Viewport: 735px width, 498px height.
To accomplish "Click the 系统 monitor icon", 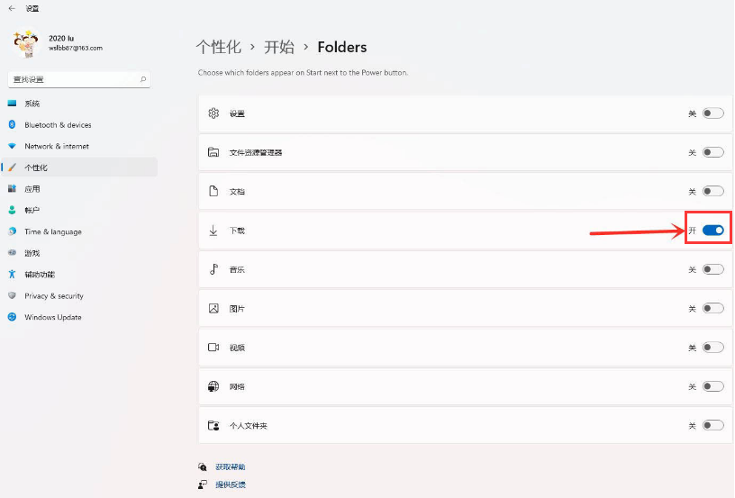I will tap(13, 104).
